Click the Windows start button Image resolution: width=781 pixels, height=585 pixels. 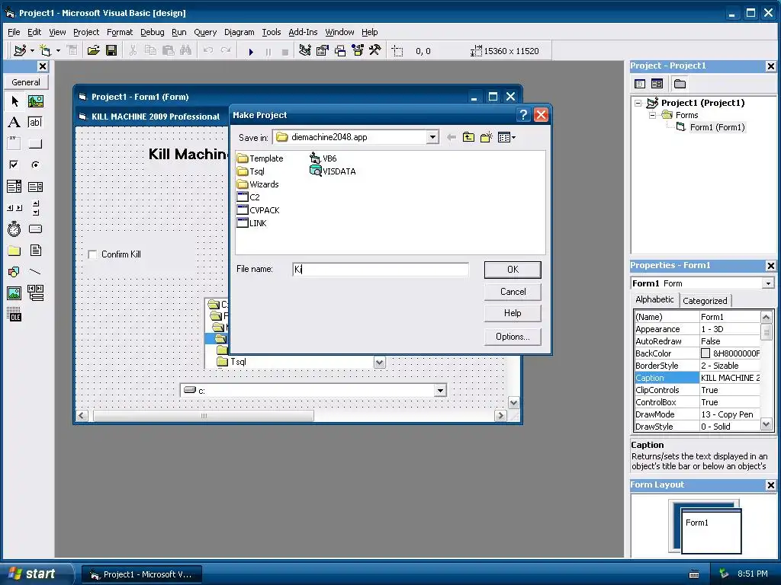[36, 574]
